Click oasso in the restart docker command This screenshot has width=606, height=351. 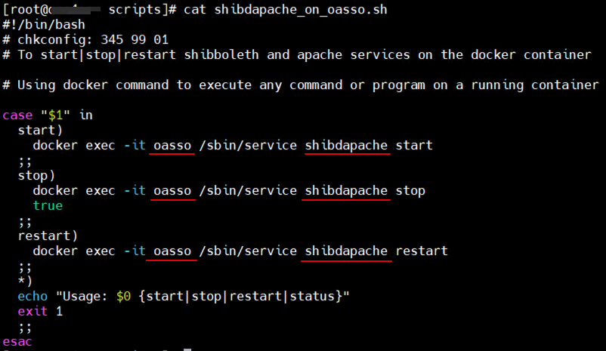(172, 251)
